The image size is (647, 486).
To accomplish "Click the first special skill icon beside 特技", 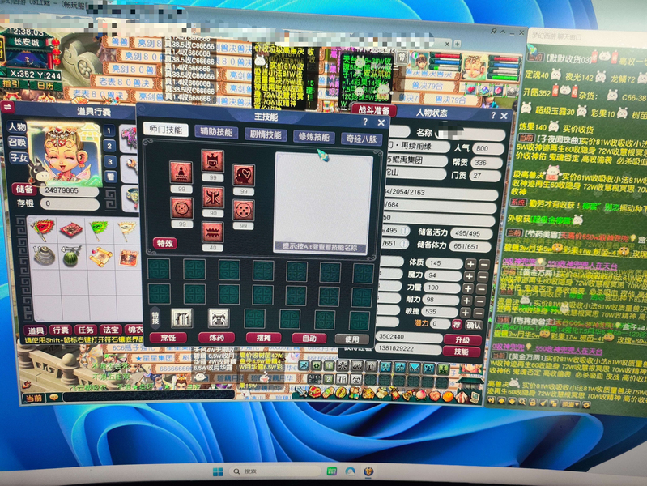I will click(181, 318).
